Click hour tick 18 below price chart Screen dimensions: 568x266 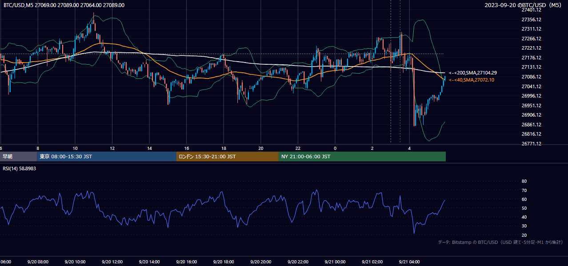[224, 148]
